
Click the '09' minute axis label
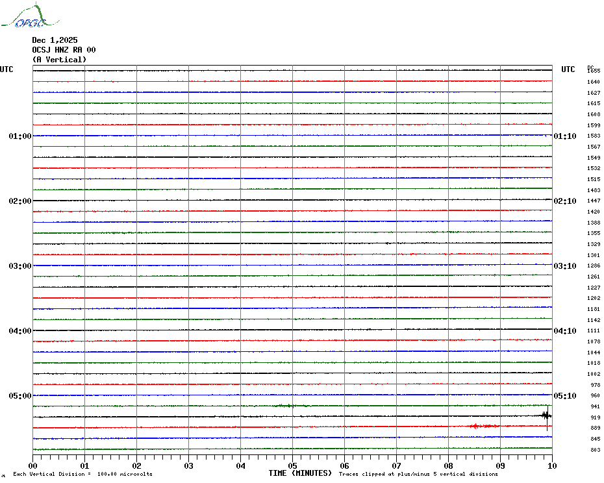[500, 466]
